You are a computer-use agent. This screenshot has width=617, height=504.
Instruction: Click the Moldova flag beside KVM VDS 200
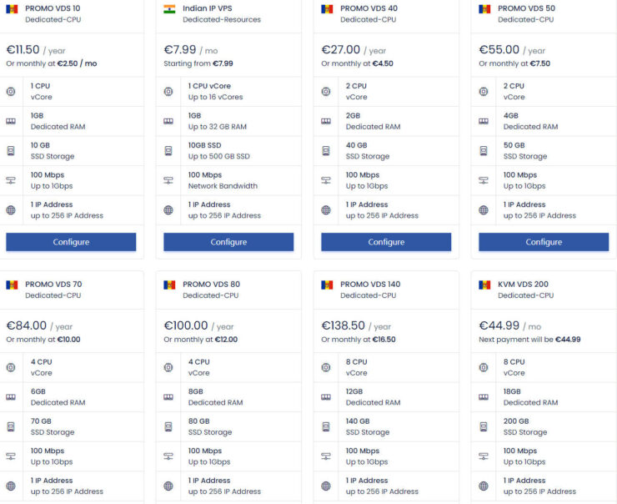tap(484, 285)
